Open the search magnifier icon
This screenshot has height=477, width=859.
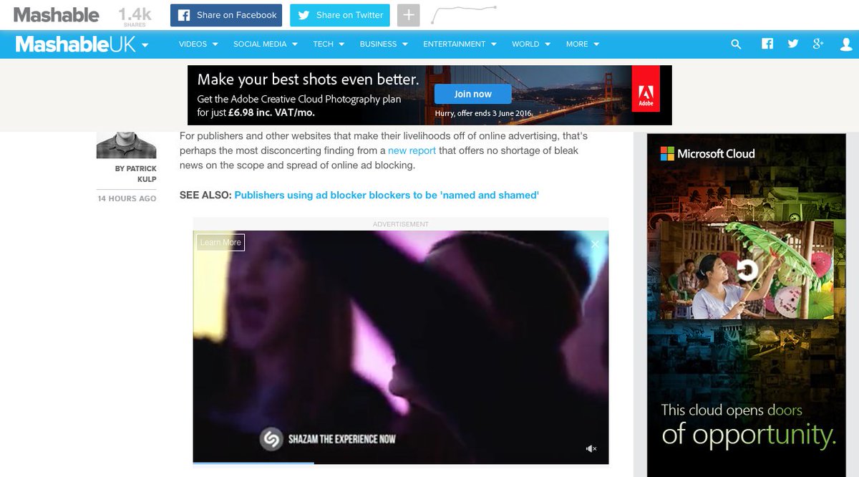[x=736, y=44]
